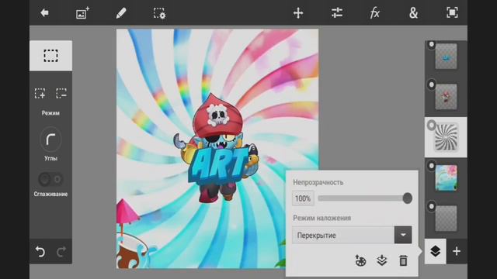Click the 100% opacity value field

(303, 198)
